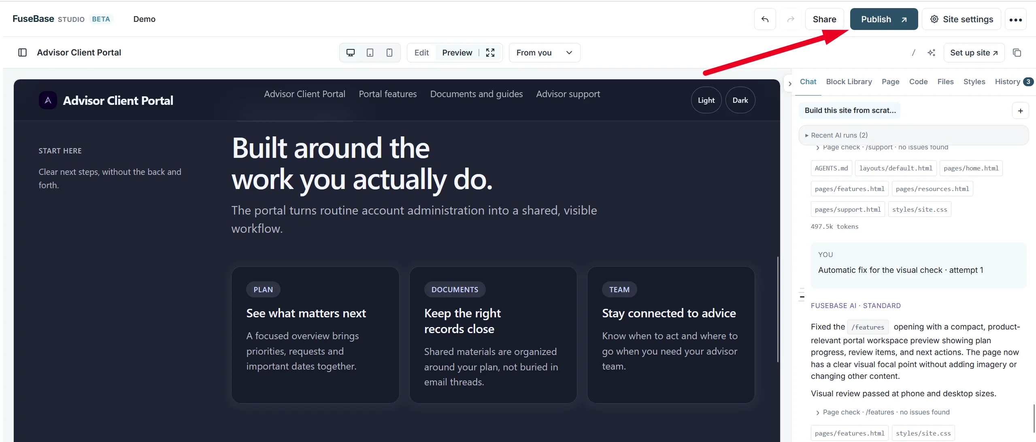1036x442 pixels.
Task: Click Build this site from scrat... chat title
Action: click(x=850, y=110)
